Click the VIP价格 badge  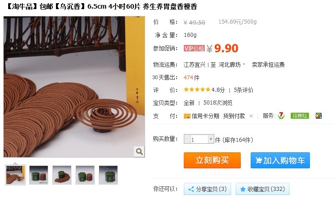(194, 48)
